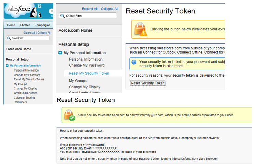
Task: Click Collapse All link in the larger sidebar
Action: (x=109, y=9)
